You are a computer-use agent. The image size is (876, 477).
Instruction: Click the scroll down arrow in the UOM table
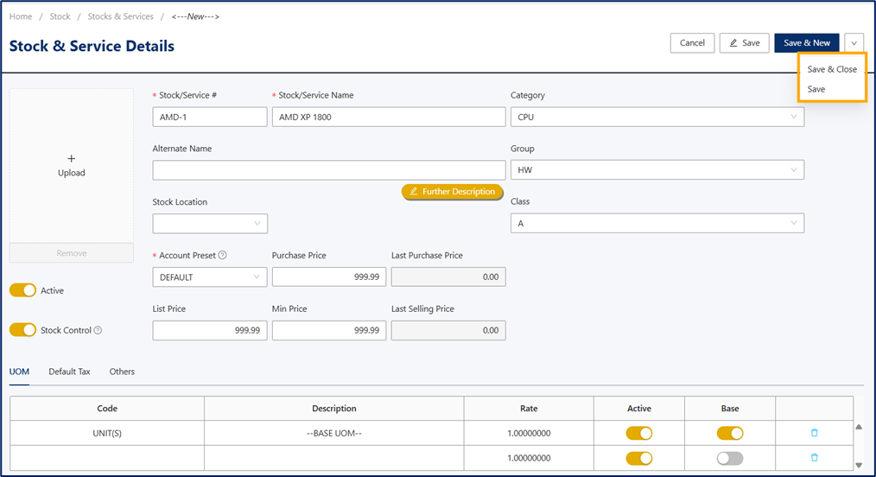[x=859, y=465]
